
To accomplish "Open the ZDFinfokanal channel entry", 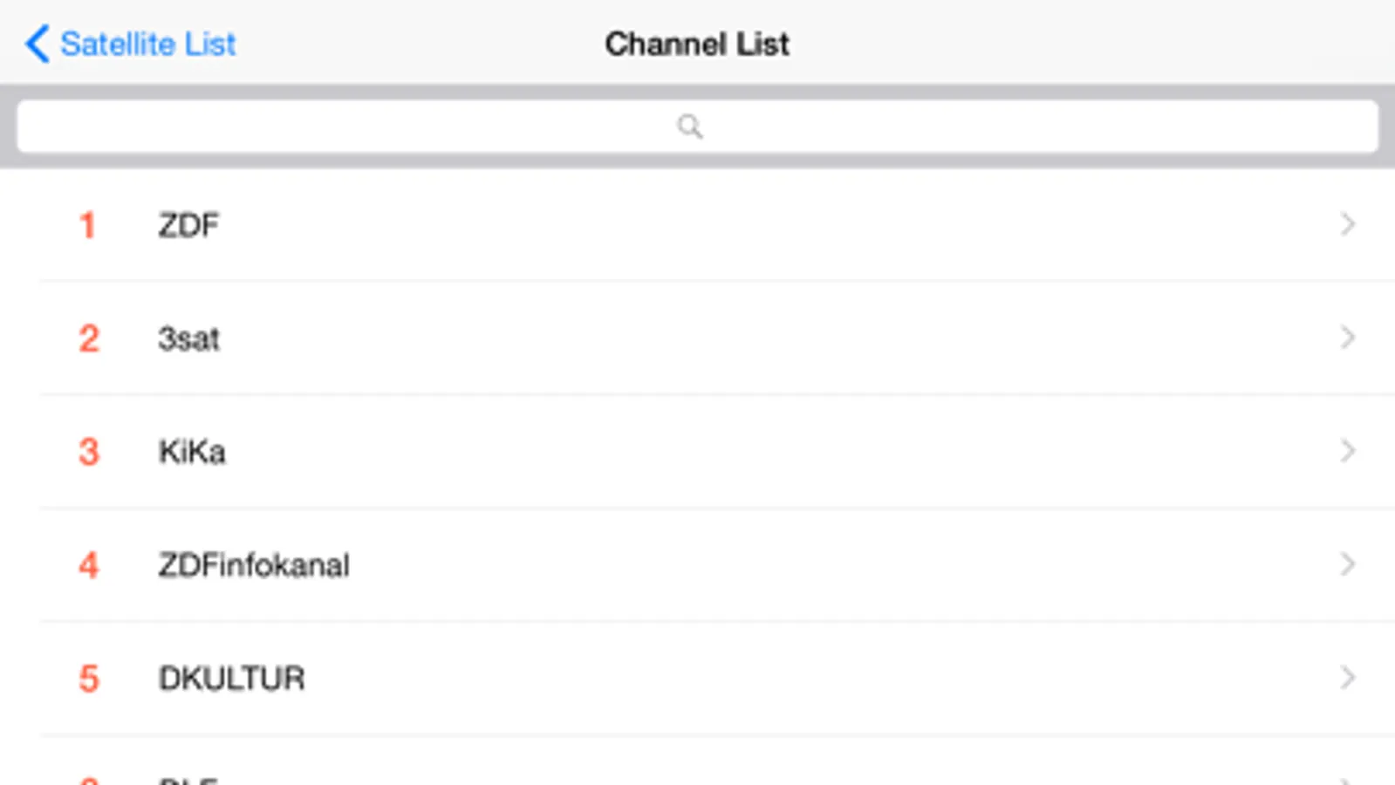I will (x=254, y=565).
